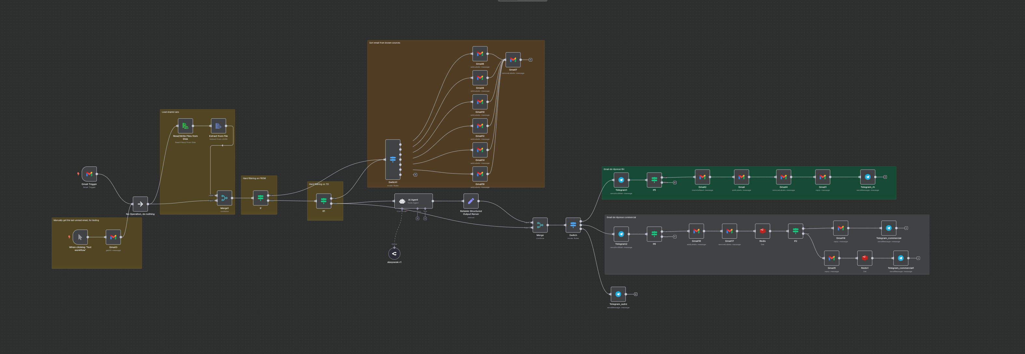The width and height of the screenshot is (1025, 354).
Task: Open the Telegram_rh sendMessage node
Action: pos(867,178)
